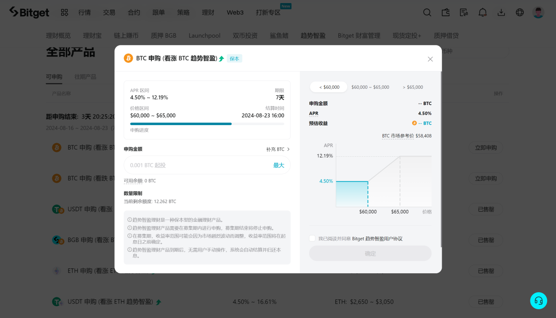Go to 趋势智盈 sub-tab

[x=313, y=36]
